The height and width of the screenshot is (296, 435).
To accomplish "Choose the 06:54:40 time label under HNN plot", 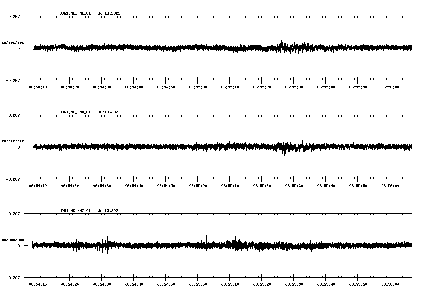I will [134, 185].
